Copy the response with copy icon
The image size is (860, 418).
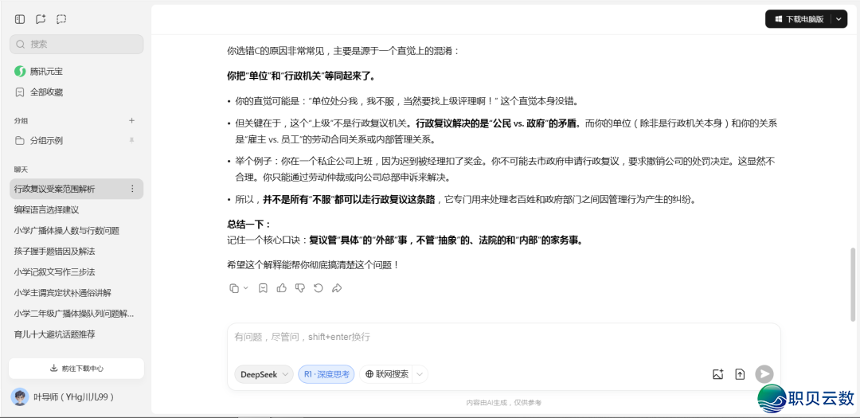[234, 288]
